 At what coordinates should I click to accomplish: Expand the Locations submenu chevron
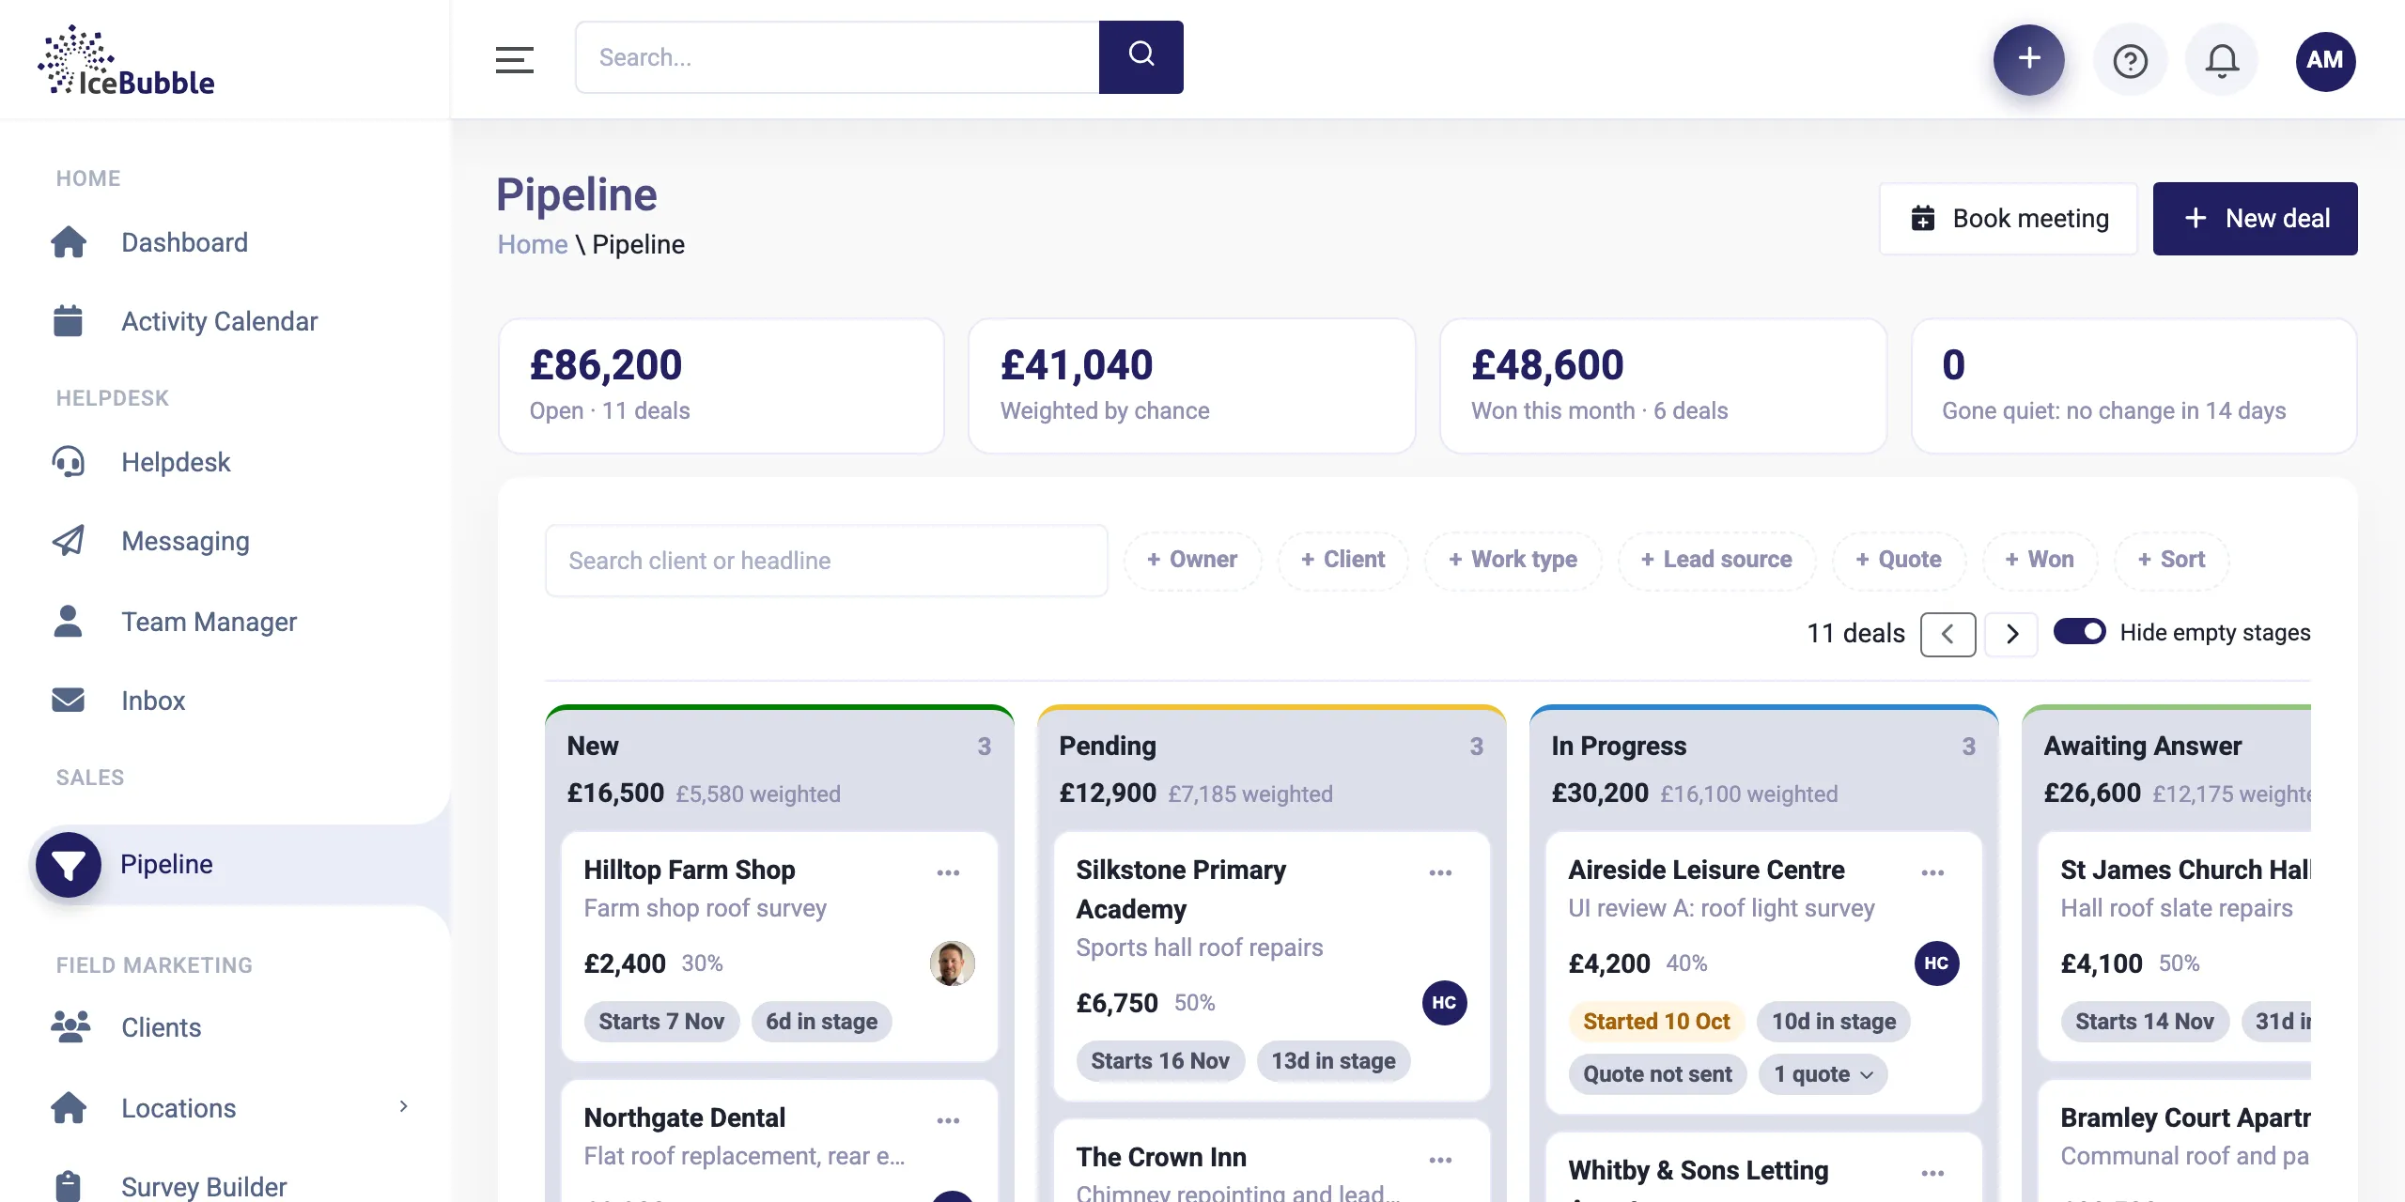(403, 1106)
